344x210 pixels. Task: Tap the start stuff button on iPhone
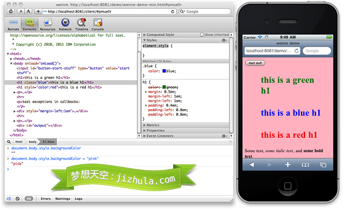click(x=255, y=63)
